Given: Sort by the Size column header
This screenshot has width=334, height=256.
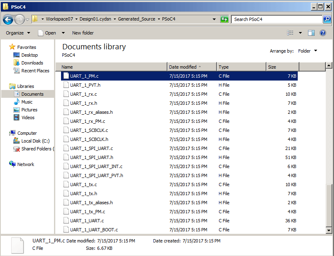Looking at the screenshot, I should (x=283, y=67).
